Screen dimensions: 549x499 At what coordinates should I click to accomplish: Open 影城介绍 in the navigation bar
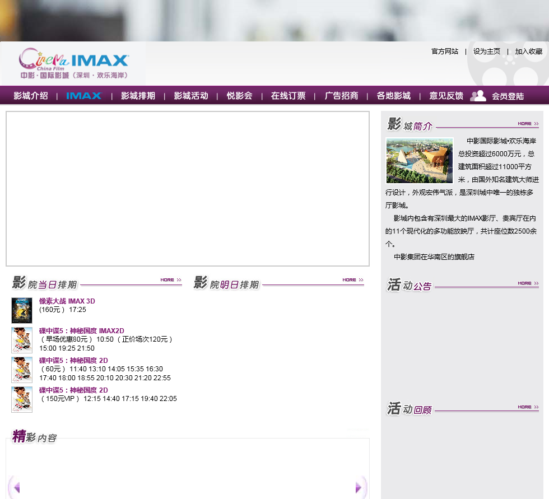pyautogui.click(x=31, y=96)
